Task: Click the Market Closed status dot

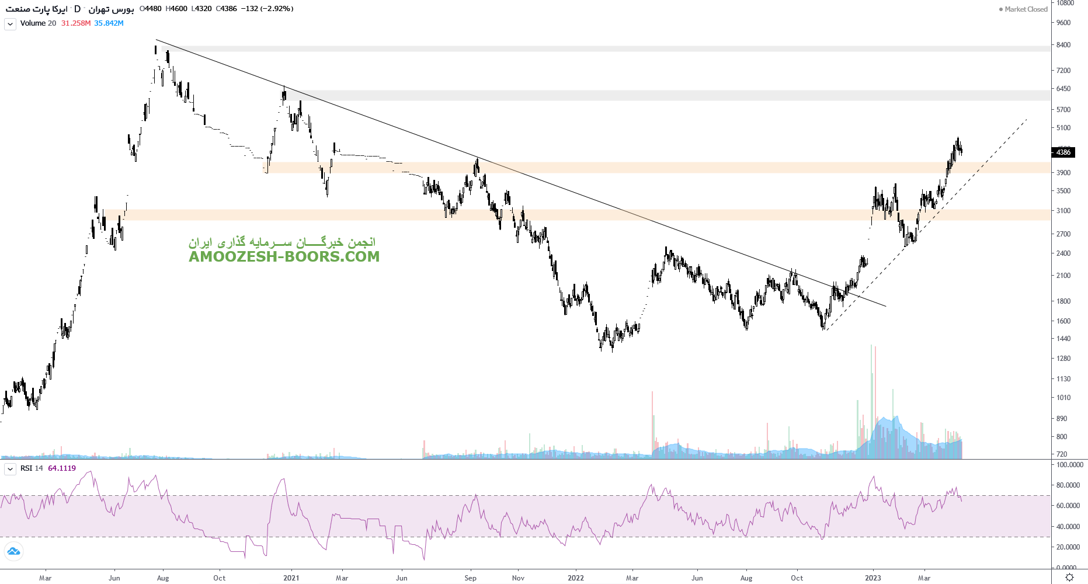Action: pyautogui.click(x=1001, y=9)
